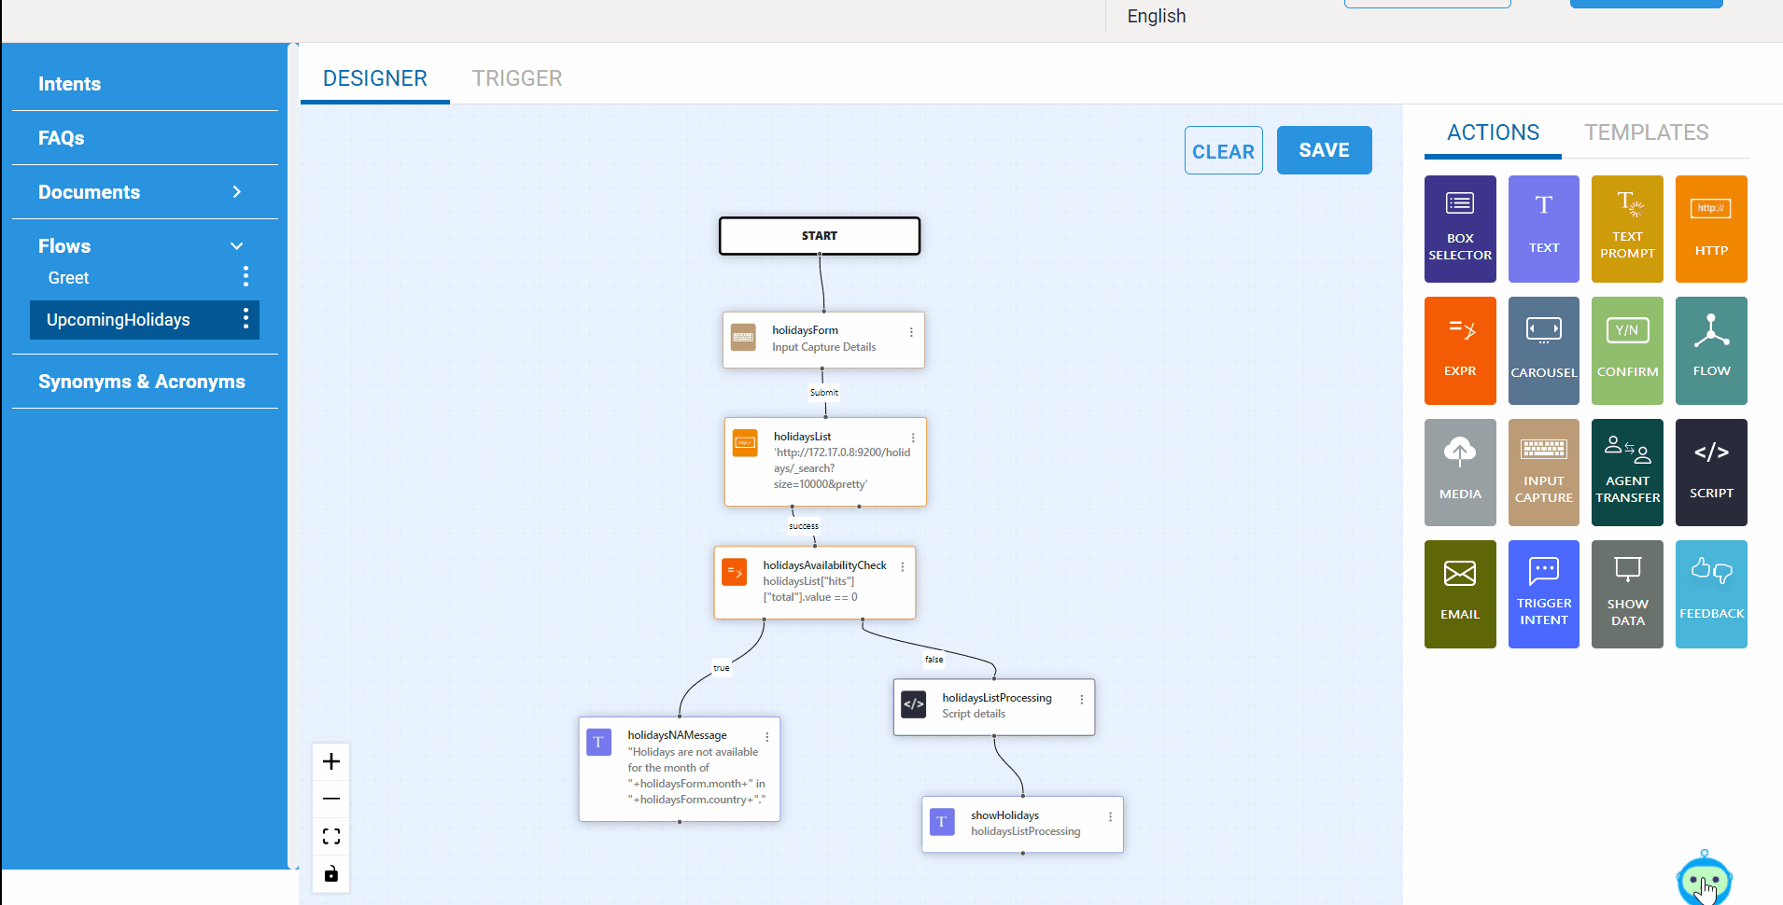Open options menu for UpcomingHolidays flow
Screen dimensions: 1783x905
pos(246,319)
